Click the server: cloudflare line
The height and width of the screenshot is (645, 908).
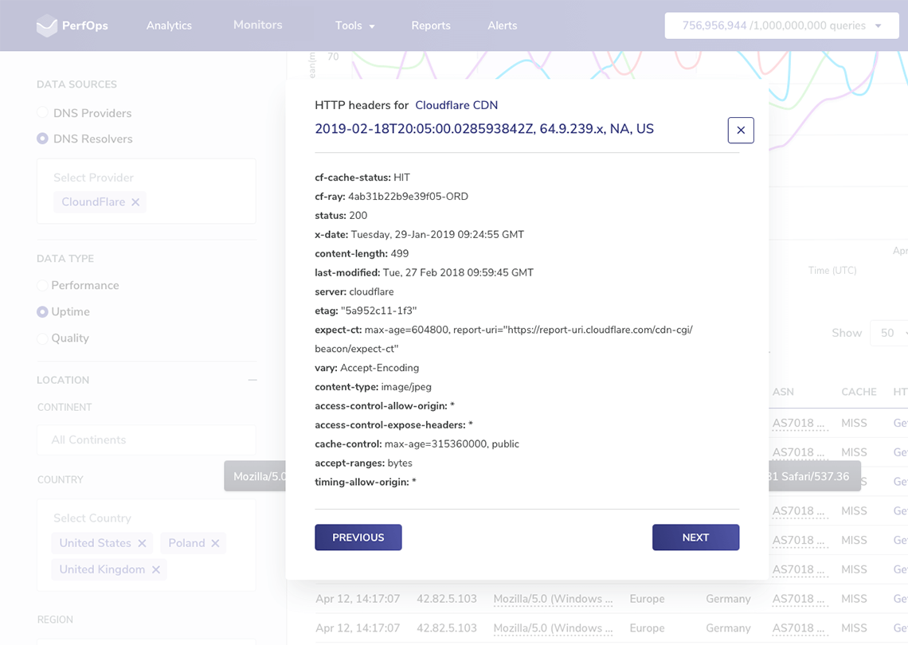(354, 291)
